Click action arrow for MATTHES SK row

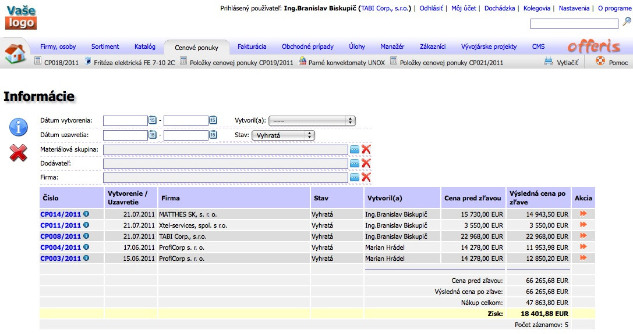584,214
